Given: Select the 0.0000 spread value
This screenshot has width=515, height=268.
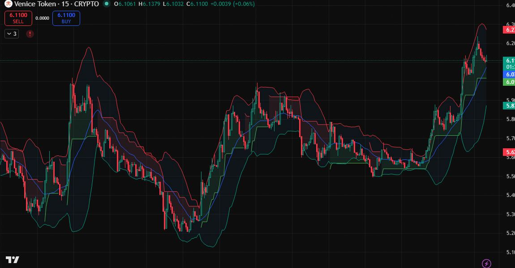Looking at the screenshot, I should (x=43, y=18).
